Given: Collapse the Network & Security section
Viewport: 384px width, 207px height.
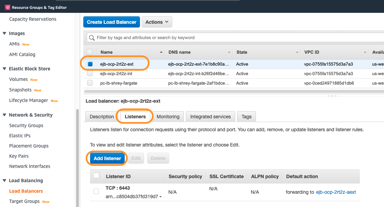Looking at the screenshot, I should 4,115.
